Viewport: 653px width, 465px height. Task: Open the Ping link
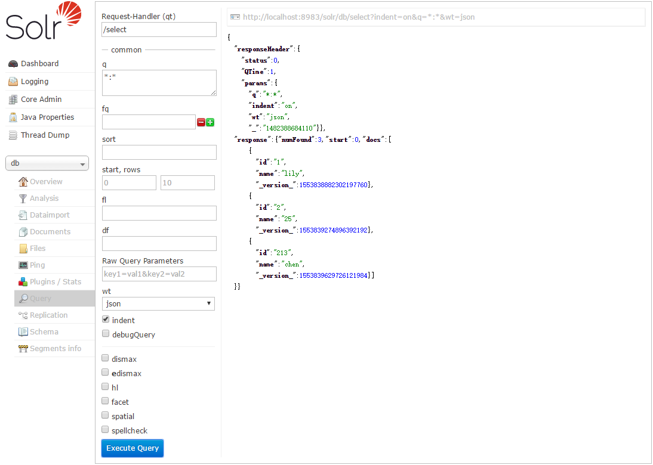tap(37, 265)
